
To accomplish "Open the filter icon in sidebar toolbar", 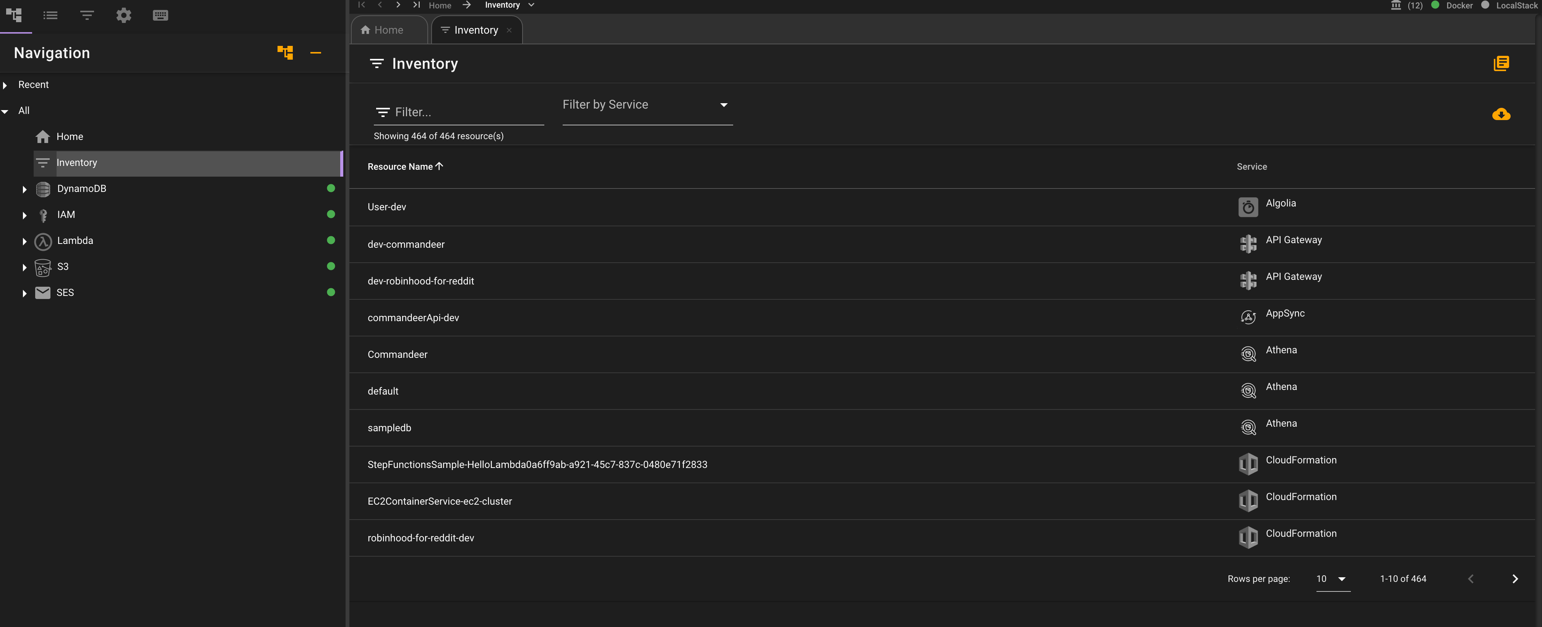I will tap(87, 16).
